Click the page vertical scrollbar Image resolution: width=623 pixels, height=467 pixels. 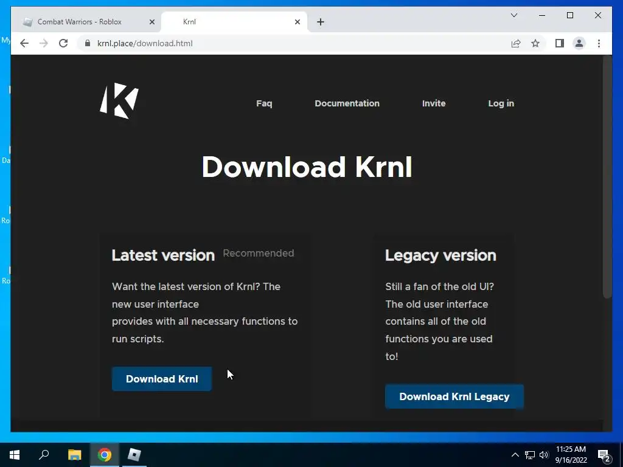tap(607, 177)
